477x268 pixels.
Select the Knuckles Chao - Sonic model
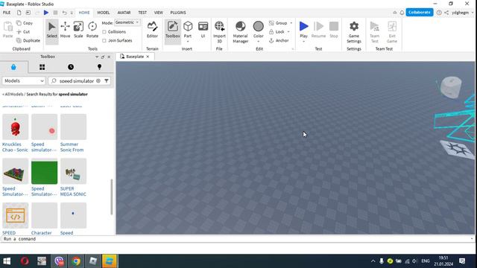pos(15,133)
